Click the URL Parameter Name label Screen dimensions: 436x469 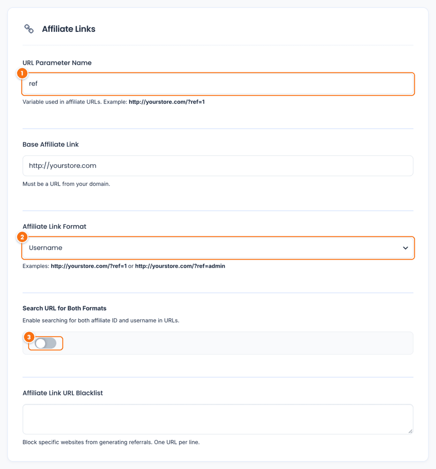point(57,63)
